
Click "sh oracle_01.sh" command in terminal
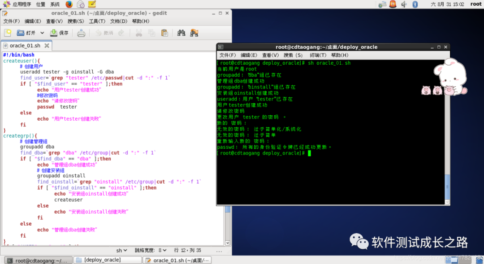click(x=329, y=63)
